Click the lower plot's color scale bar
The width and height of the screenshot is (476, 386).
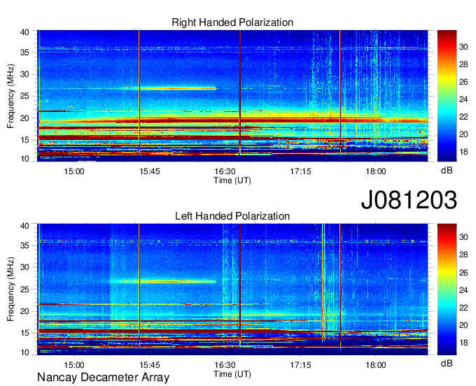(447, 289)
